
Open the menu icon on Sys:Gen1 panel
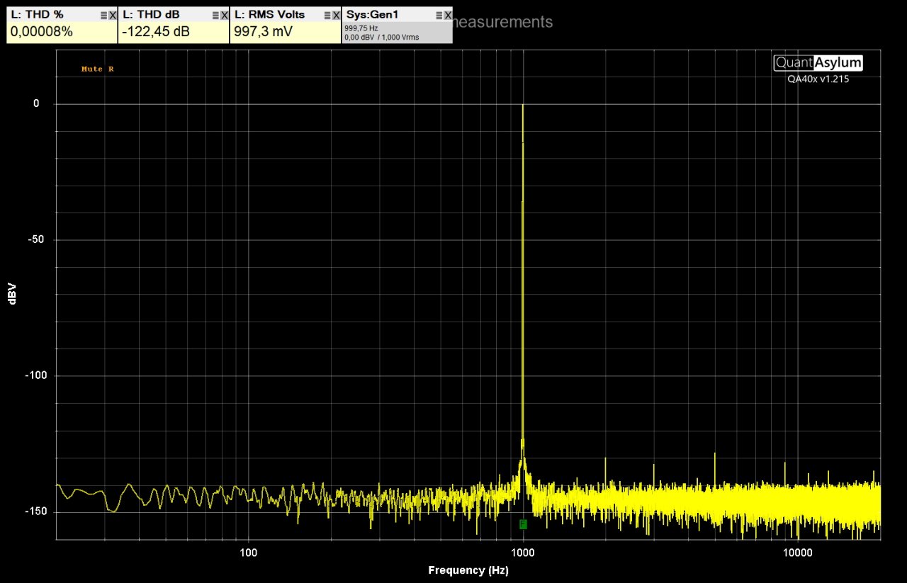[439, 15]
